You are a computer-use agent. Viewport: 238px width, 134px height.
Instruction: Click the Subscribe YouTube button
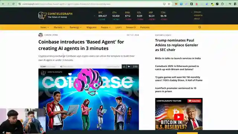(194, 101)
